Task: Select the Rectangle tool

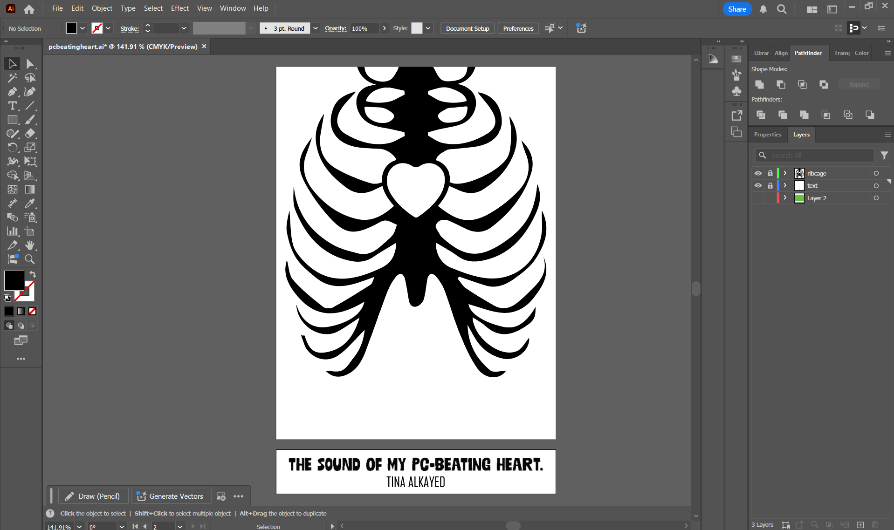Action: click(x=12, y=120)
